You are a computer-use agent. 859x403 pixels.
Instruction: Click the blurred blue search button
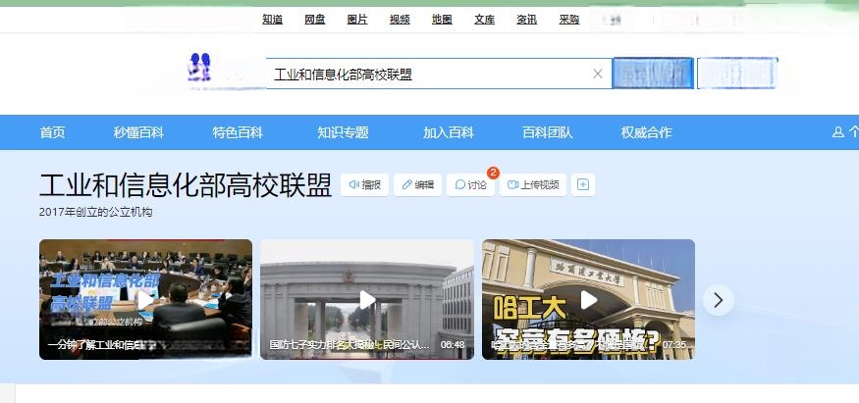click(x=653, y=74)
